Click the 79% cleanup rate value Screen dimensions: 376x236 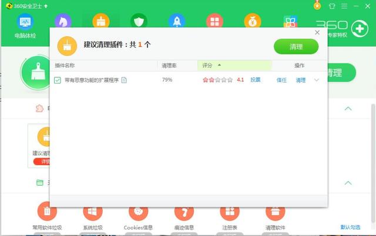coord(167,80)
